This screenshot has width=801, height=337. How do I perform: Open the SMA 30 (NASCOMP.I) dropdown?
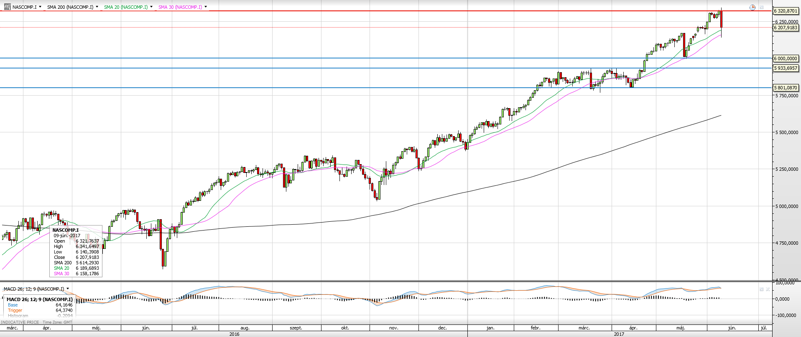(206, 7)
